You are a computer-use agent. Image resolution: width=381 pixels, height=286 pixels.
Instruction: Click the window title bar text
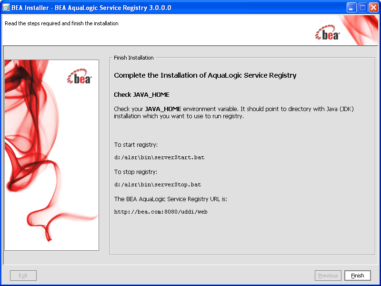click(x=91, y=8)
